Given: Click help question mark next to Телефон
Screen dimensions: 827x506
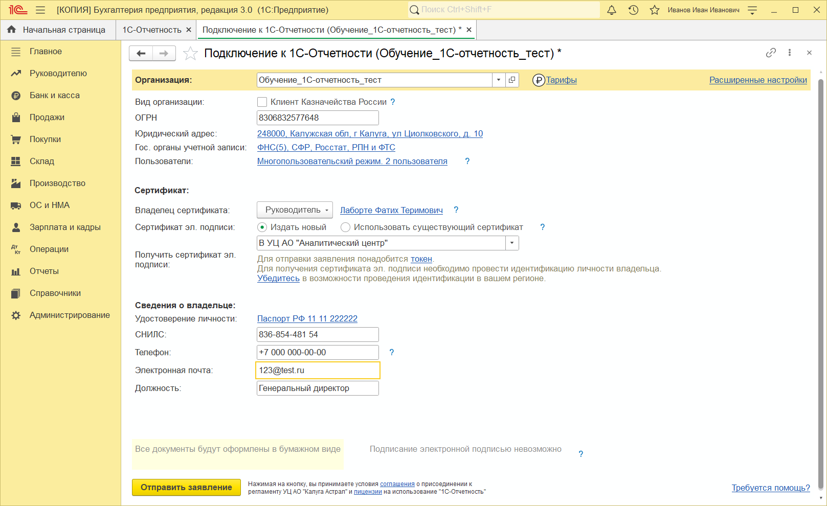Looking at the screenshot, I should click(x=392, y=352).
